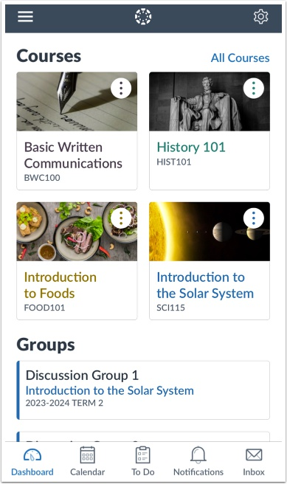Viewport: 287px width, 484px height.
Task: Open Basic Written Communications course title
Action: pos(73,155)
